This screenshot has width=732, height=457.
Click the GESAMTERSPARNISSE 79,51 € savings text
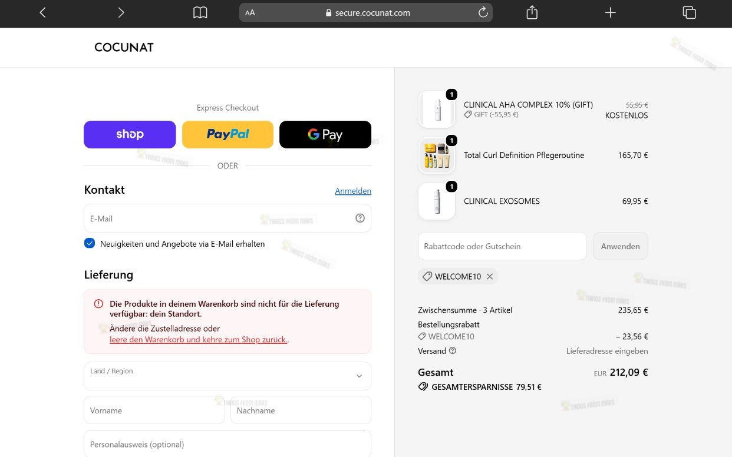coord(486,387)
